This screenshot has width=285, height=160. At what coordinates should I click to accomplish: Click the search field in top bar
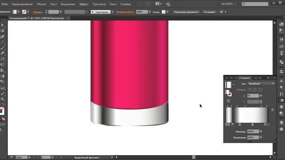255,4
